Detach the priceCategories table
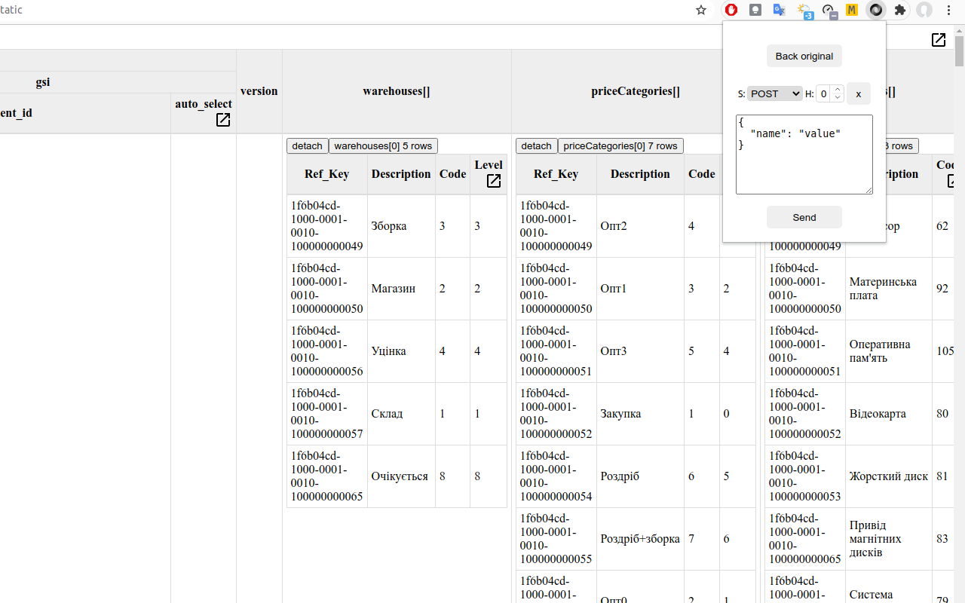The width and height of the screenshot is (965, 603). point(537,145)
